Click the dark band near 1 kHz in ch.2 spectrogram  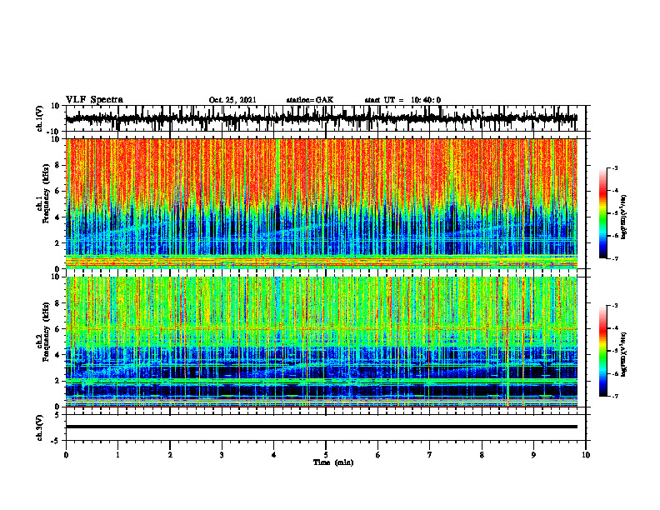[x=322, y=390]
